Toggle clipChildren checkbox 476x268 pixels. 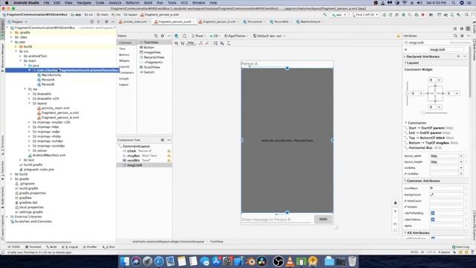click(x=433, y=220)
